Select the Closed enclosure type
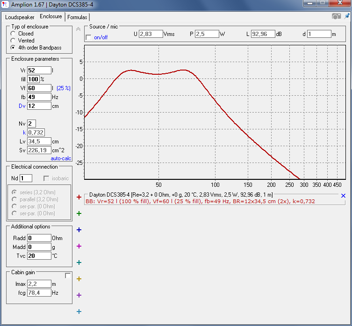 point(13,34)
